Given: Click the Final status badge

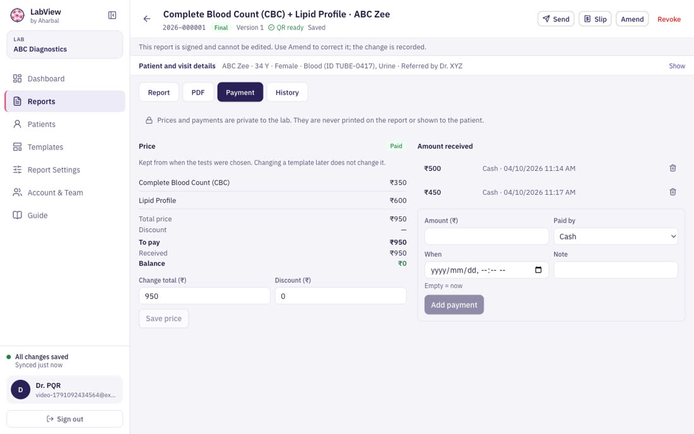Looking at the screenshot, I should tap(221, 27).
